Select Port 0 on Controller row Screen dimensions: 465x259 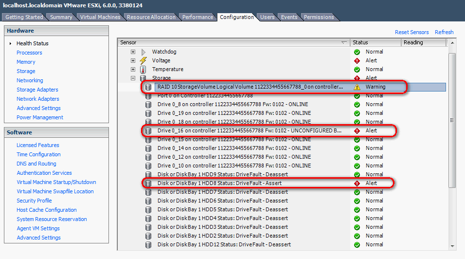(x=205, y=95)
